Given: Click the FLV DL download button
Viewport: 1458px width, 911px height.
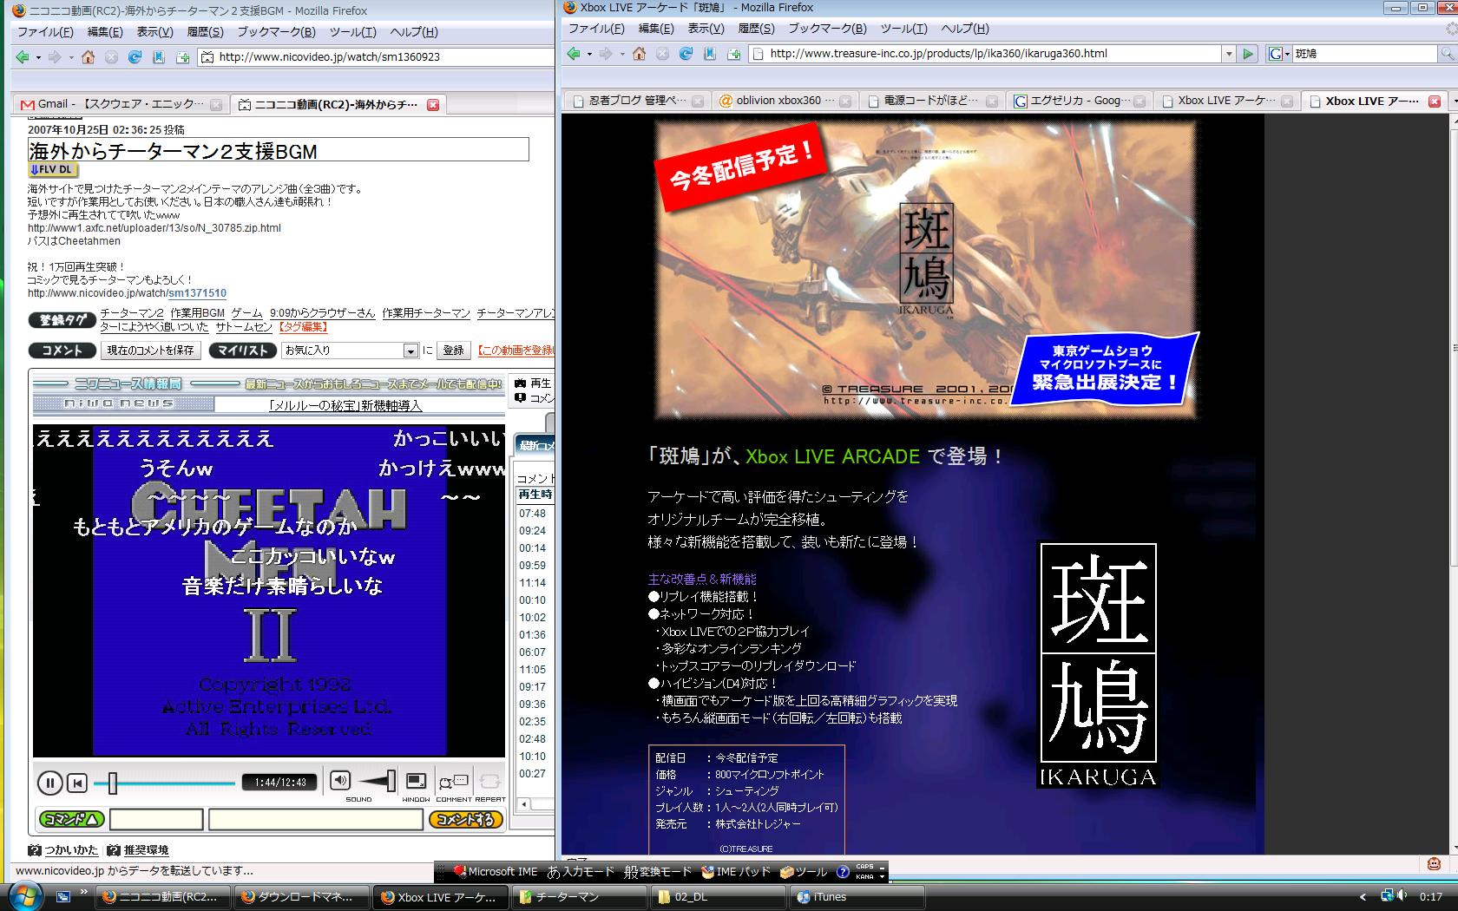Looking at the screenshot, I should 52,170.
